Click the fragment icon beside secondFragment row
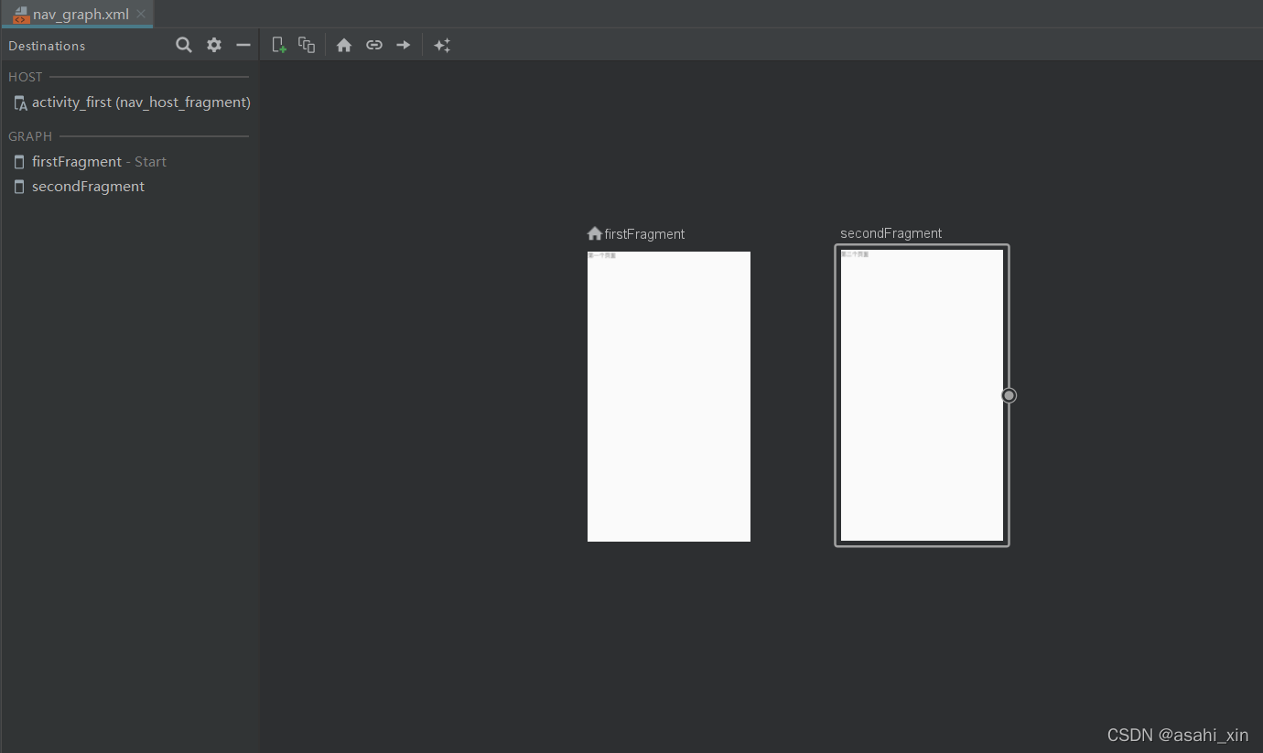The height and width of the screenshot is (753, 1263). pos(19,187)
